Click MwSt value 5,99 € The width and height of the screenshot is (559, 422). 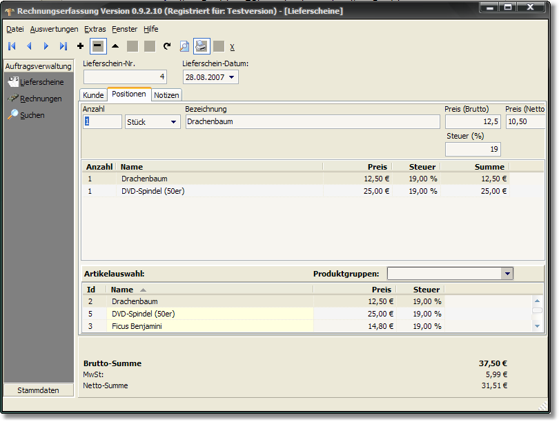496,374
